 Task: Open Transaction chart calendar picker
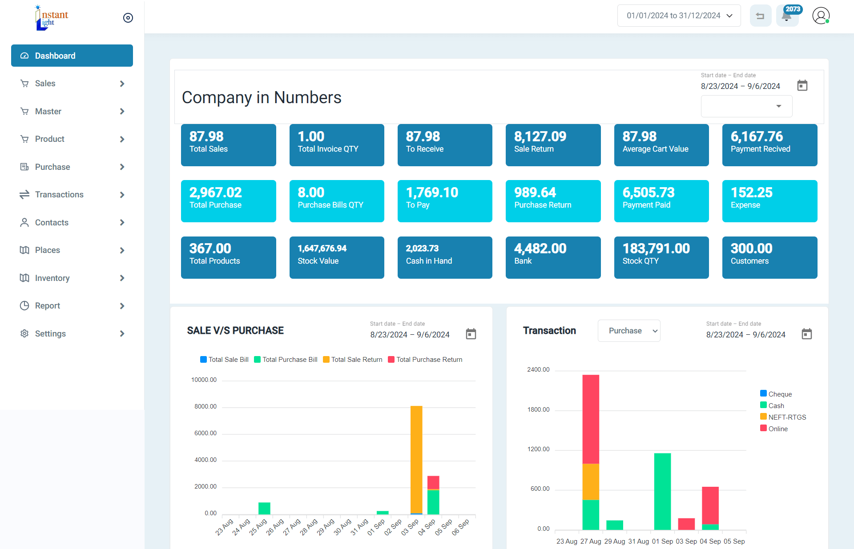coord(806,334)
